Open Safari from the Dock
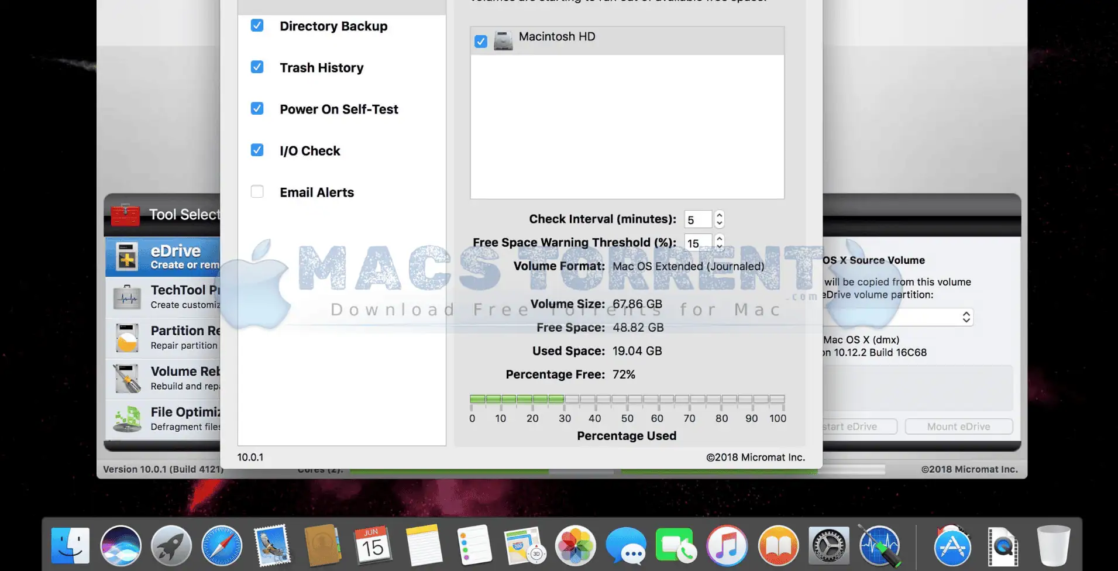1118x571 pixels. pos(222,546)
